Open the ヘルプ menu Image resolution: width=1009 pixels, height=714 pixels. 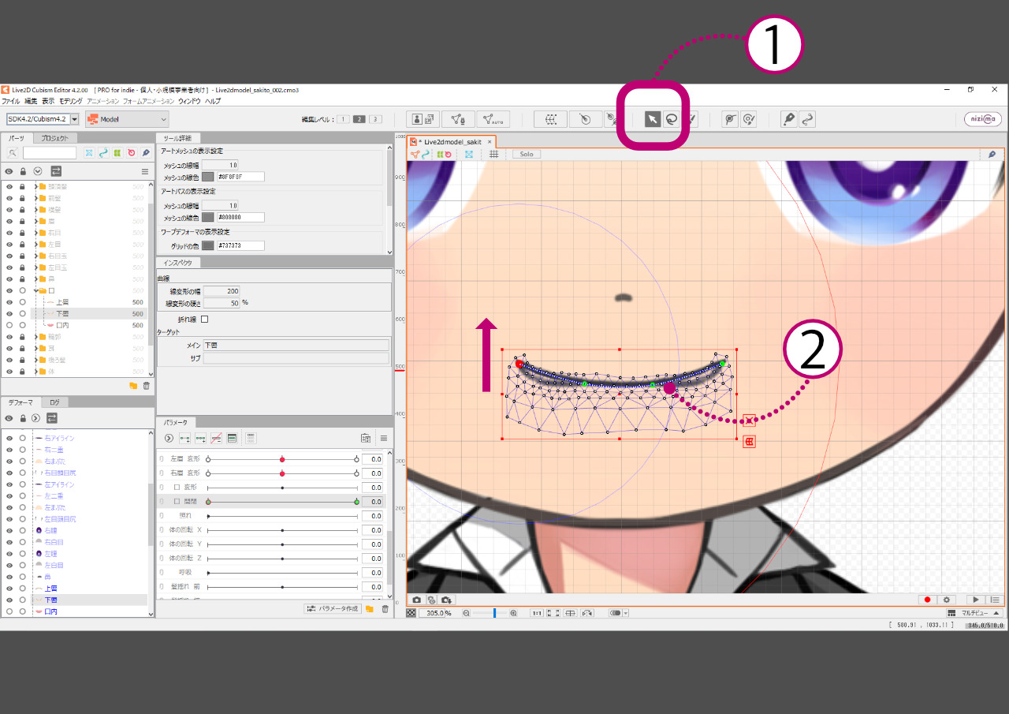[x=213, y=102]
